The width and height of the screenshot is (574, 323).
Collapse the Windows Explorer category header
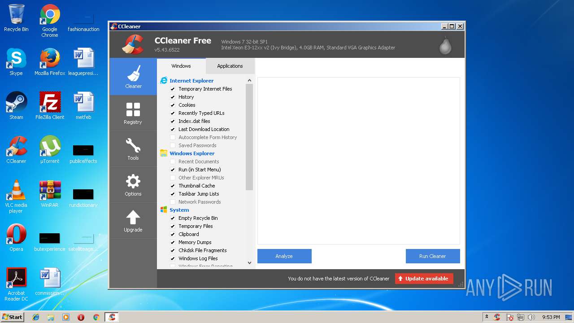(192, 153)
